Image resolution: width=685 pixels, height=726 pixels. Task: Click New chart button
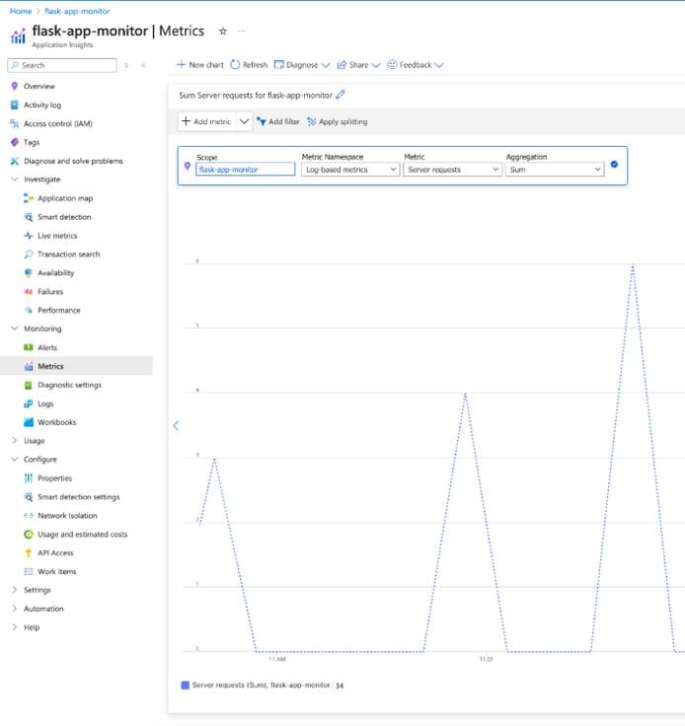pyautogui.click(x=200, y=65)
